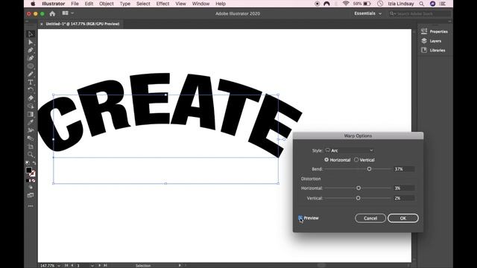
Task: Open the Edit menu
Action: click(89, 4)
